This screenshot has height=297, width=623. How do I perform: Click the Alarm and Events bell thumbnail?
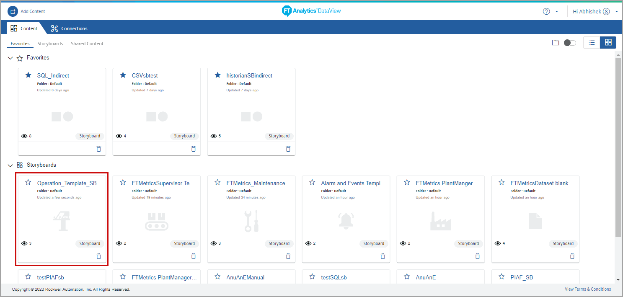(x=346, y=222)
